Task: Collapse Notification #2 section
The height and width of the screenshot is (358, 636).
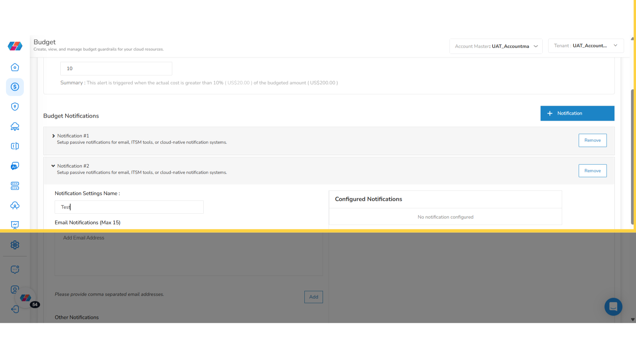Action: tap(53, 166)
